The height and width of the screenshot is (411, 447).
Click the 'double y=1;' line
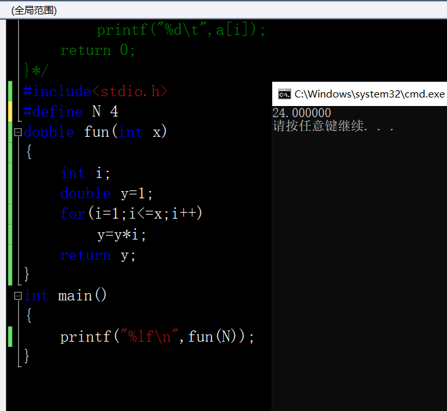pos(107,194)
